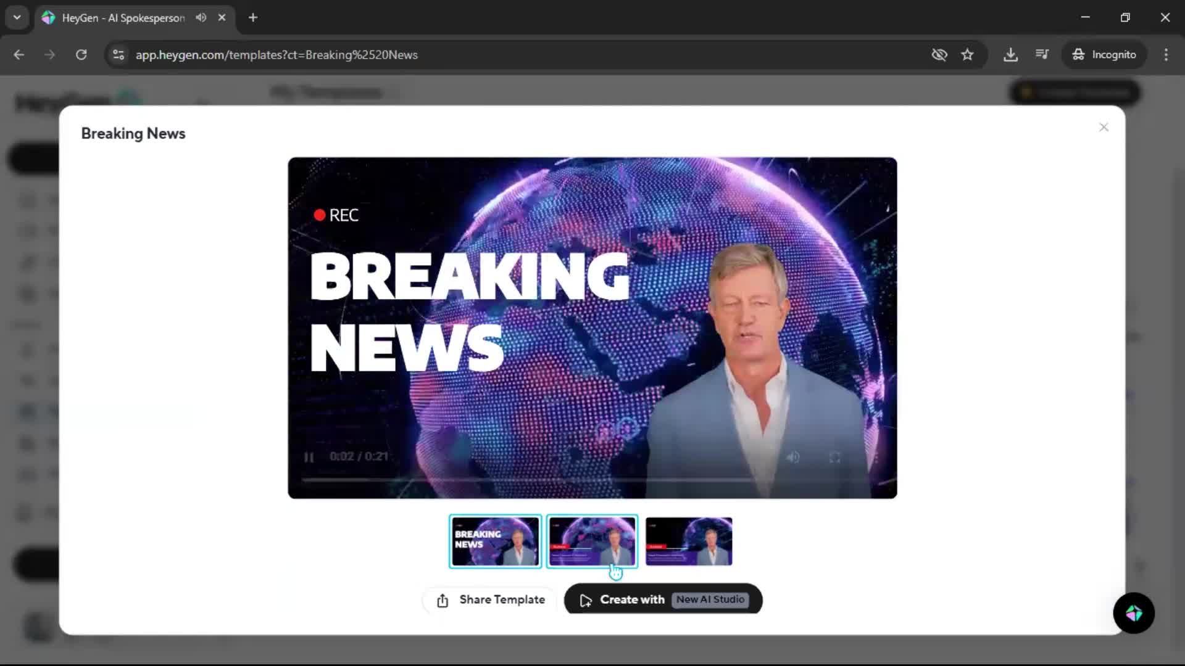The width and height of the screenshot is (1185, 666).
Task: Open Chrome three-dot menu
Action: pos(1166,54)
